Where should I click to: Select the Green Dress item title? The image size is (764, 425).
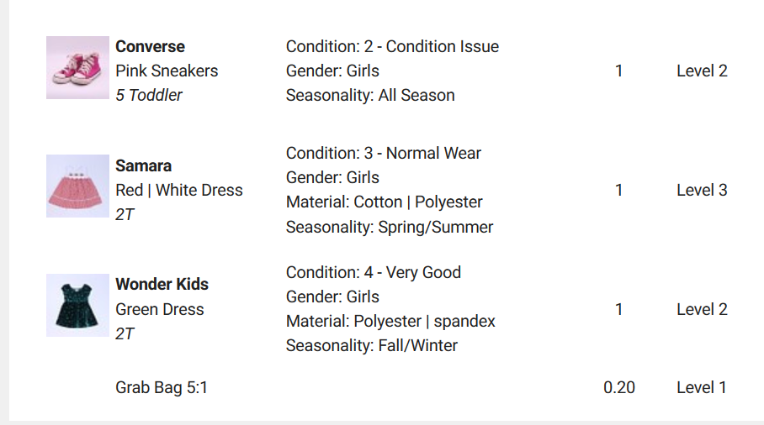159,309
